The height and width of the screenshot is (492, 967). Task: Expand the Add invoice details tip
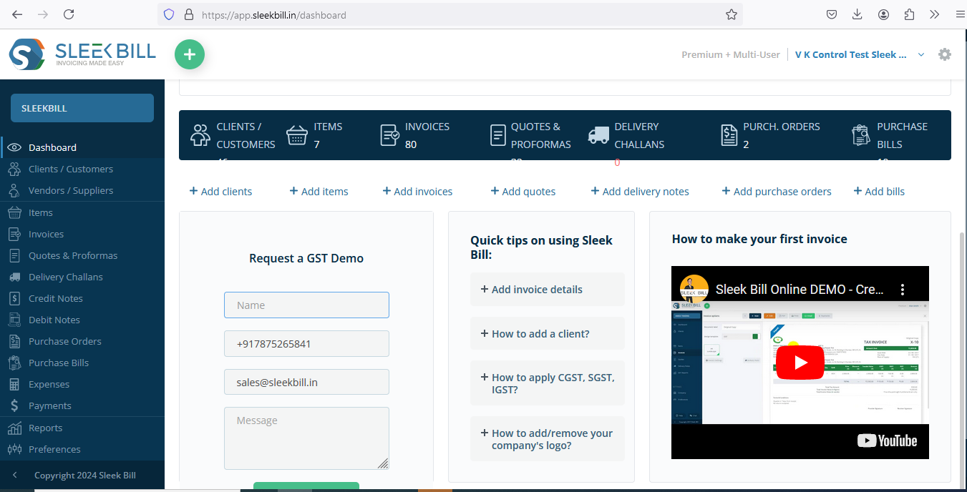point(548,290)
